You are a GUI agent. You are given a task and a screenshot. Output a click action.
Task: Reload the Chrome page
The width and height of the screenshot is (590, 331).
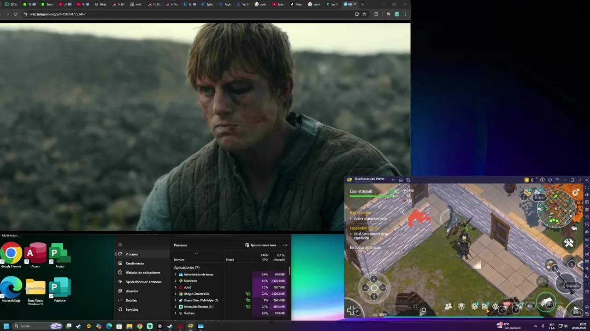[x=16, y=14]
